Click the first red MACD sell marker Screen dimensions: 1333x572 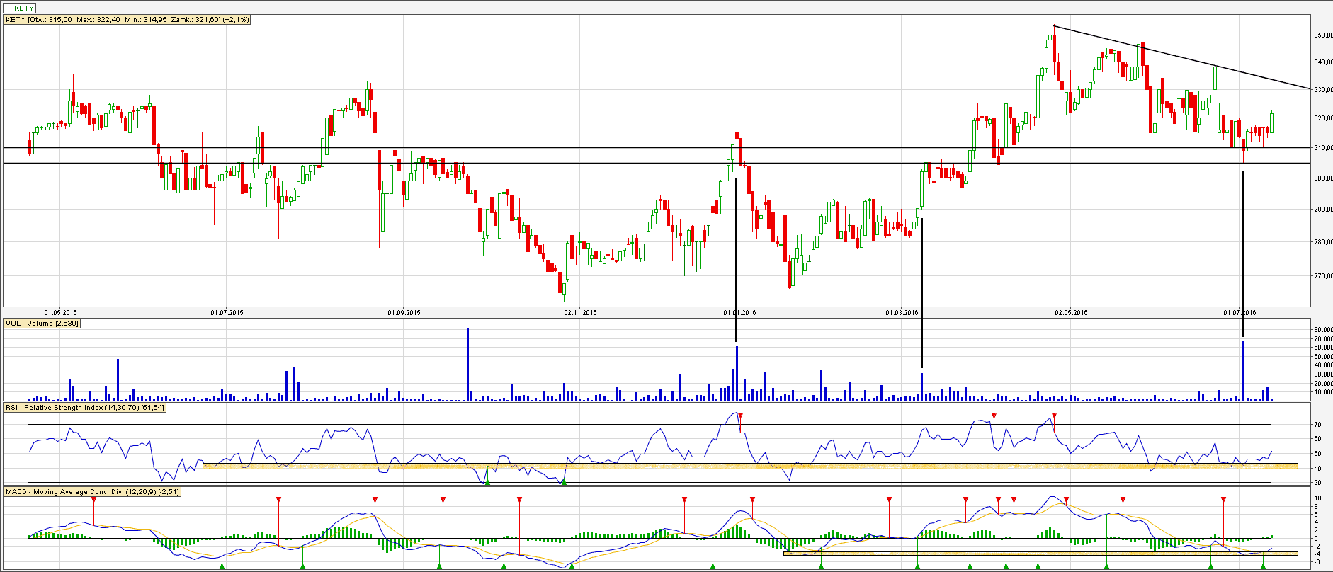tap(93, 500)
